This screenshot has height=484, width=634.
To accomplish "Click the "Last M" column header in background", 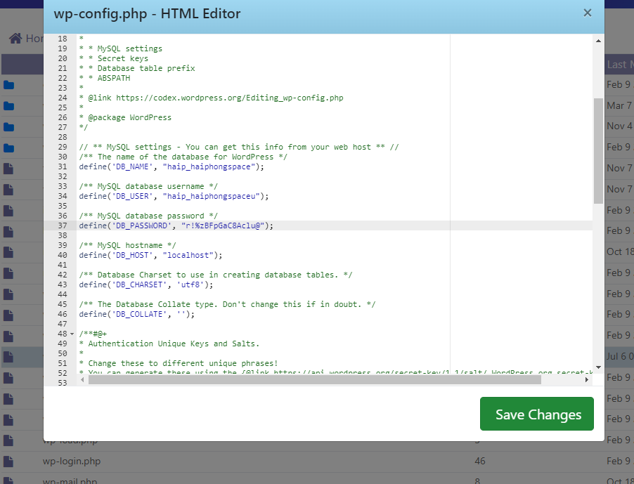I will (x=619, y=65).
